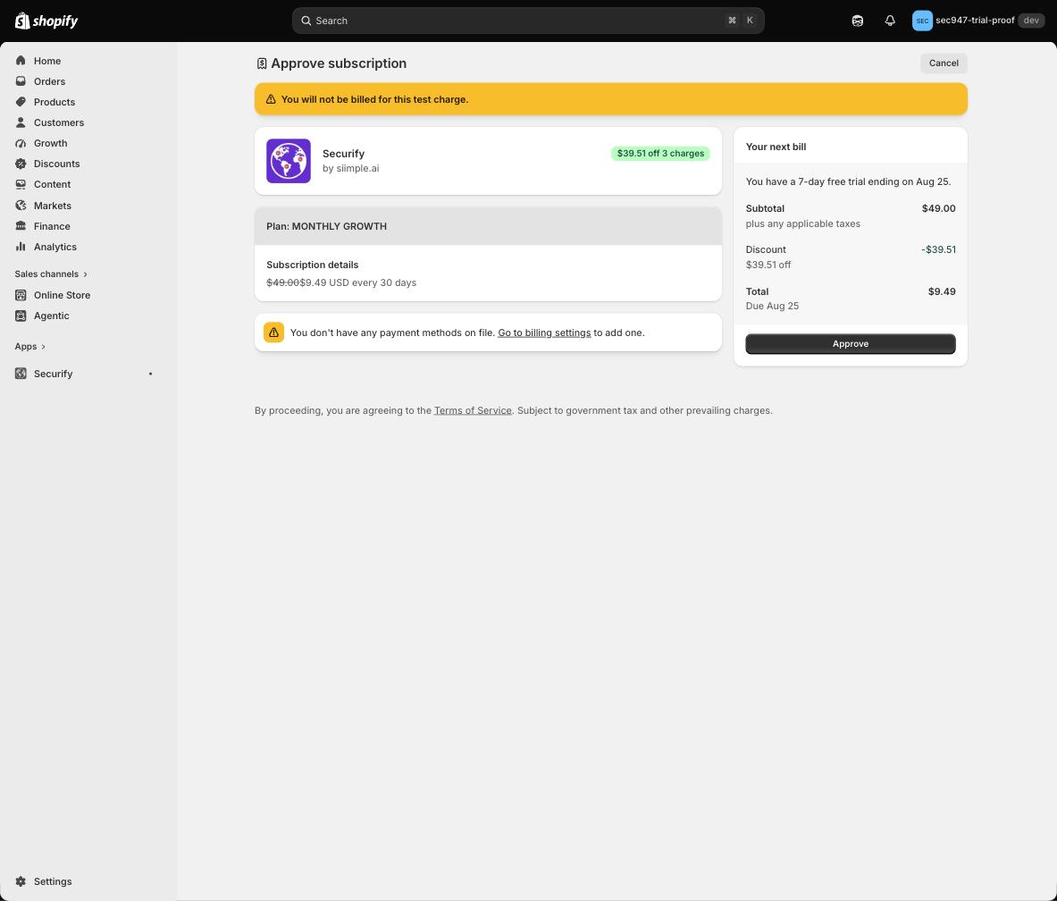Click the Content icon in sidebar
Viewport: 1057px width, 901px height.
pos(21,184)
